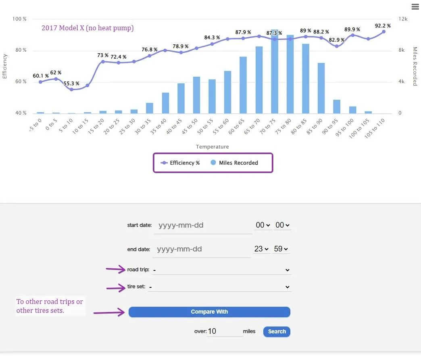The width and height of the screenshot is (421, 356).
Task: Select the 80 to 85 miles bar
Action: 306,78
